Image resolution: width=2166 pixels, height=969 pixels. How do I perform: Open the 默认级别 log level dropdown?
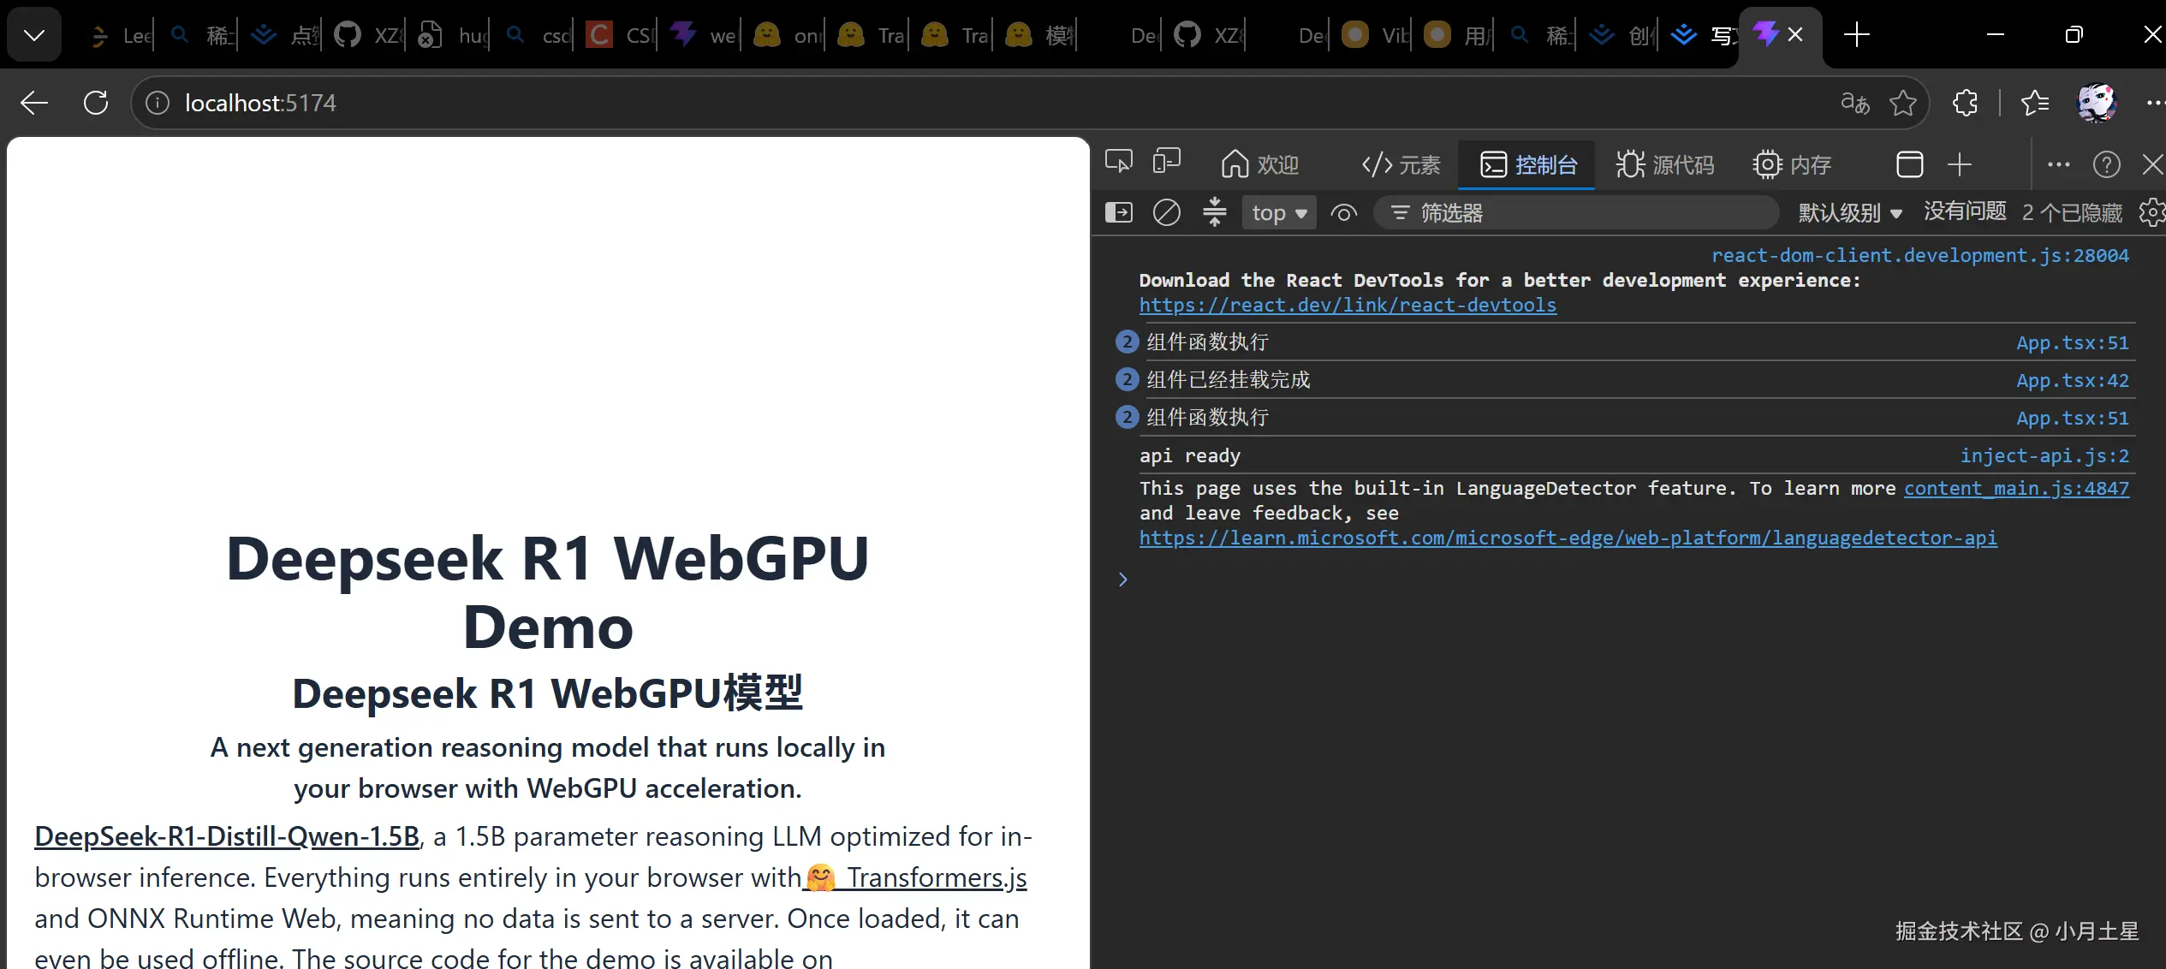pos(1850,212)
